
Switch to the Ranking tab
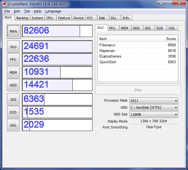[22, 18]
